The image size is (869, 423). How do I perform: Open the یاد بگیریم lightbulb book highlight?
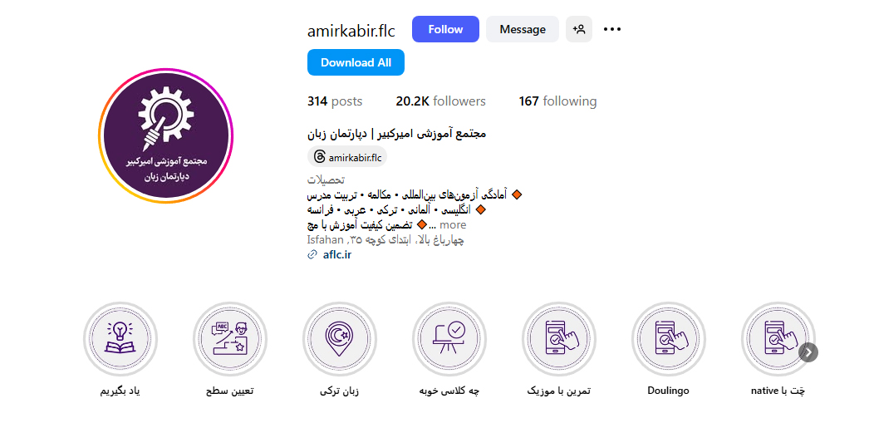click(x=120, y=338)
